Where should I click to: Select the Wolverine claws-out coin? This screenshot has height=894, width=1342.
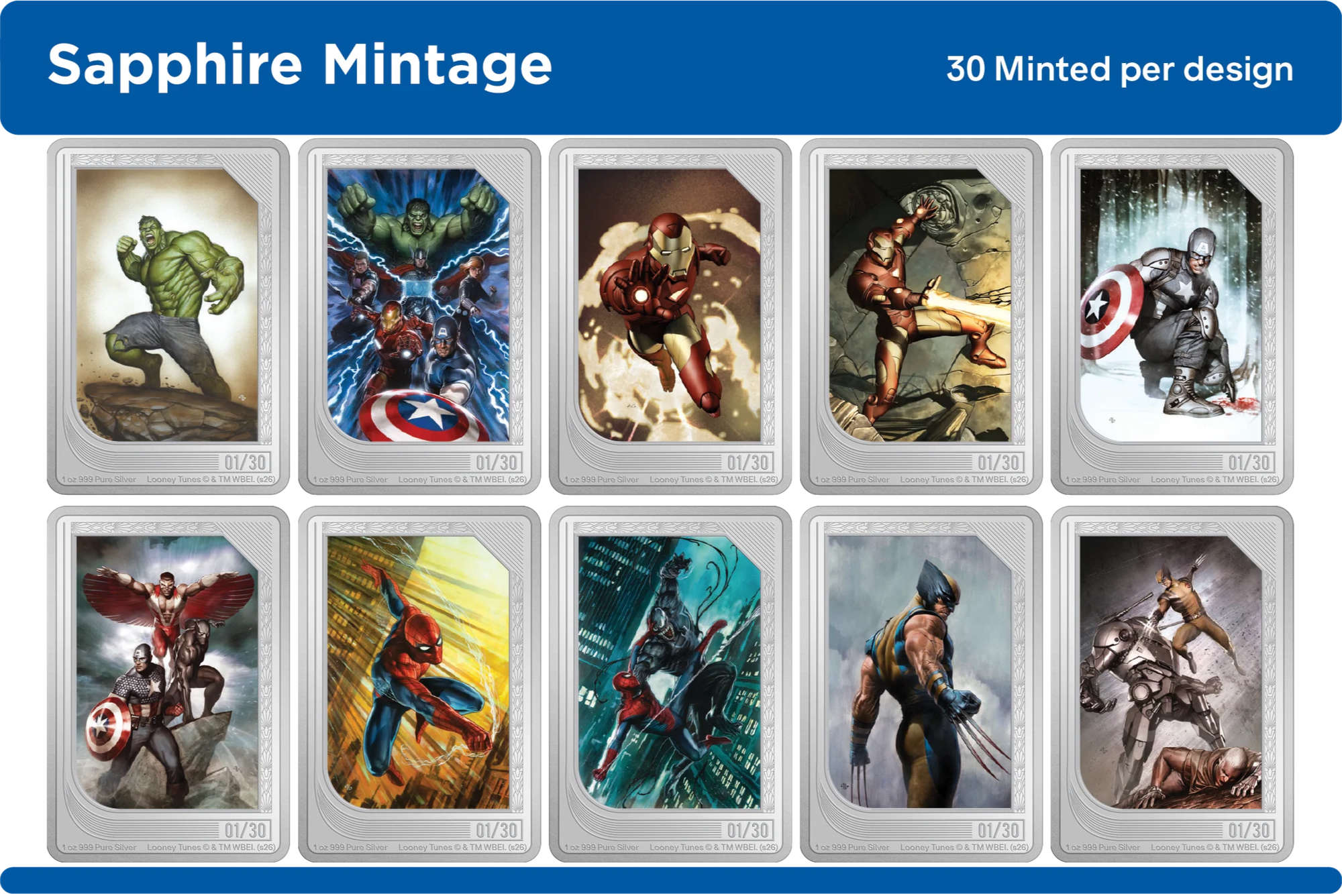click(921, 684)
